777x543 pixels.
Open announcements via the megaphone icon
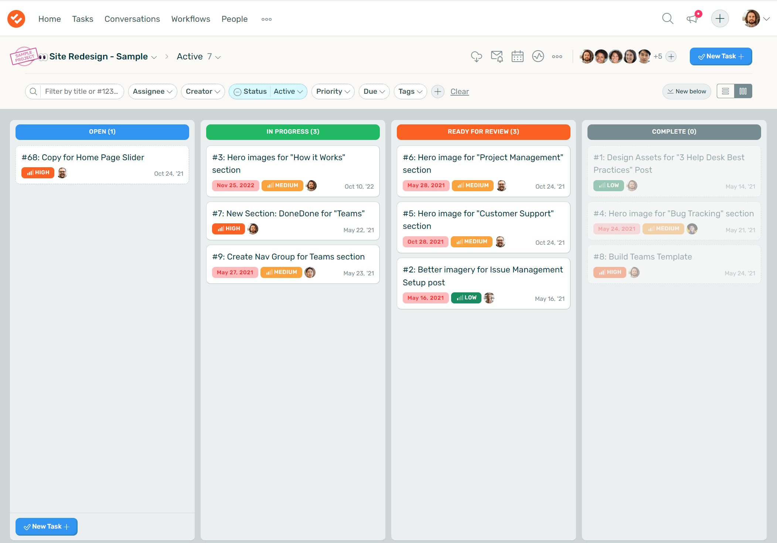pos(692,18)
